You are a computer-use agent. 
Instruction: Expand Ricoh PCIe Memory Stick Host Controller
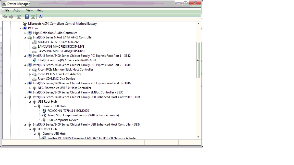30,70
